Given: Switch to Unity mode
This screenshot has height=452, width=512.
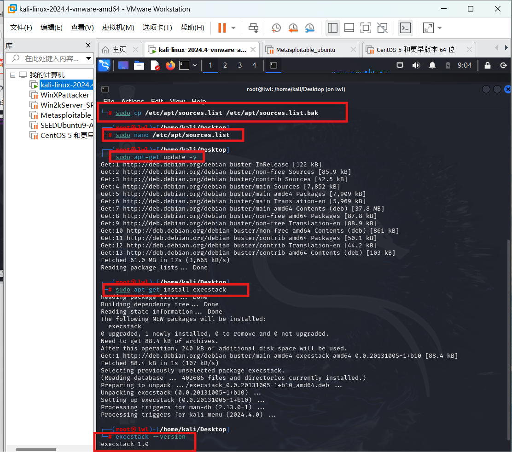Looking at the screenshot, I should (382, 28).
